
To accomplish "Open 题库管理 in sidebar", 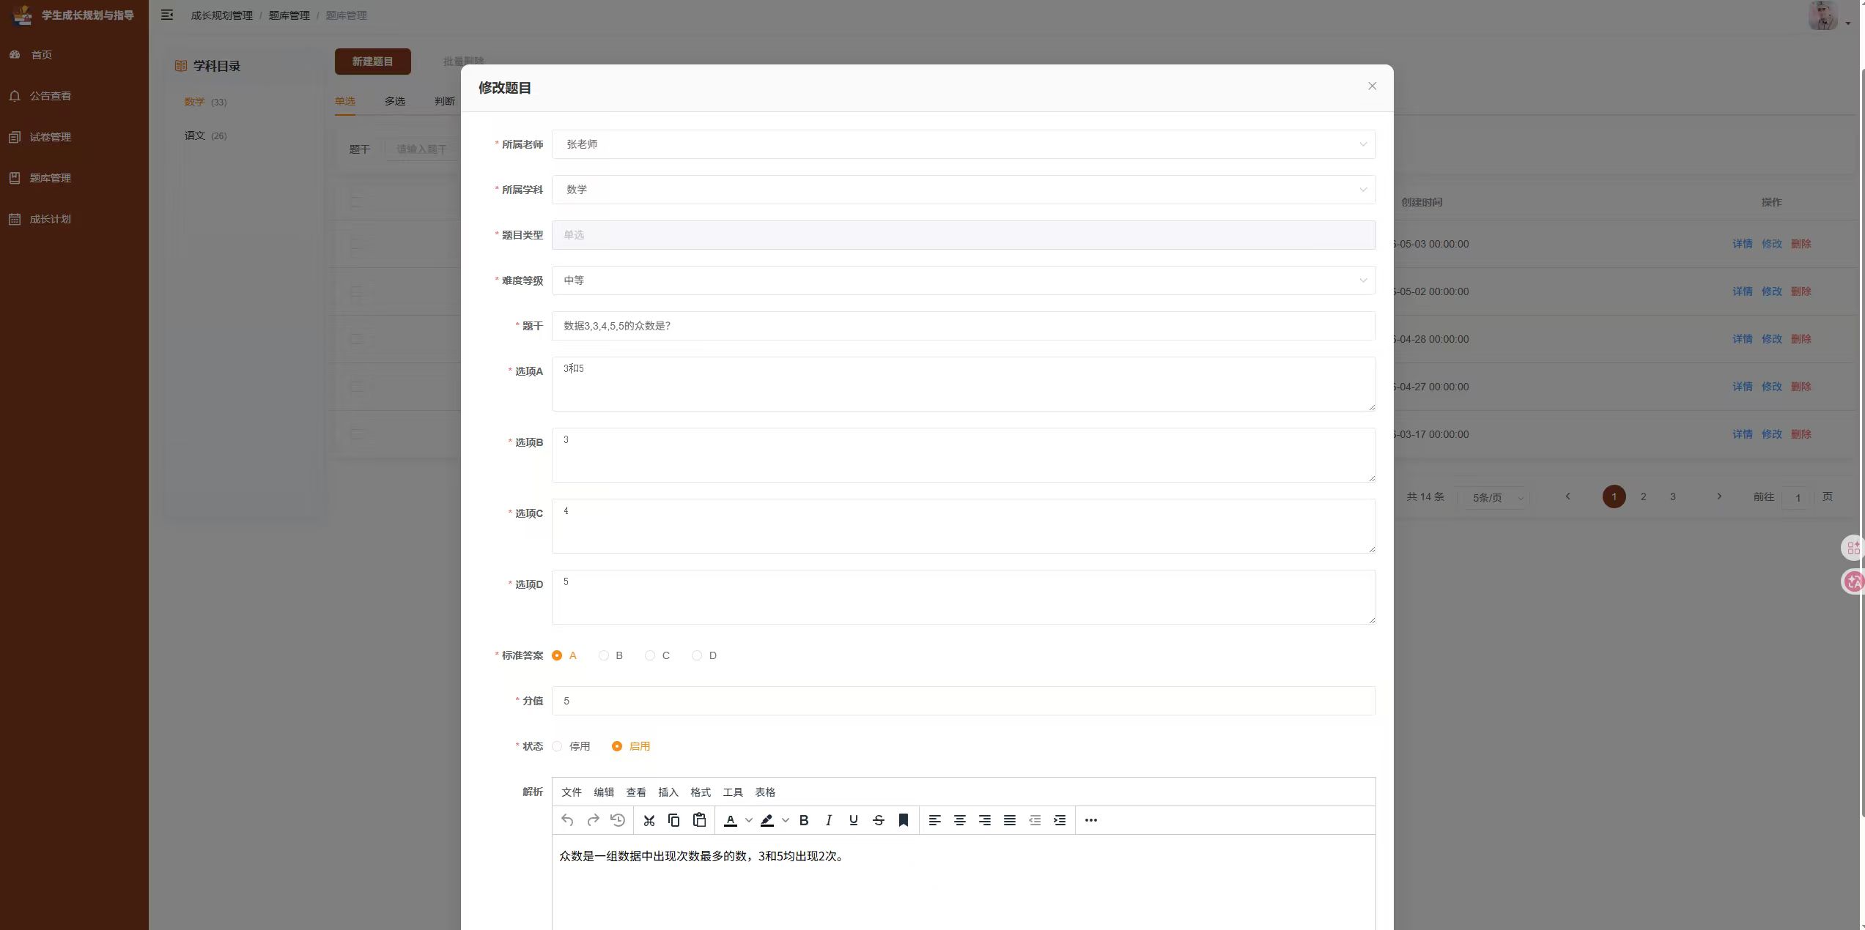I will (51, 178).
